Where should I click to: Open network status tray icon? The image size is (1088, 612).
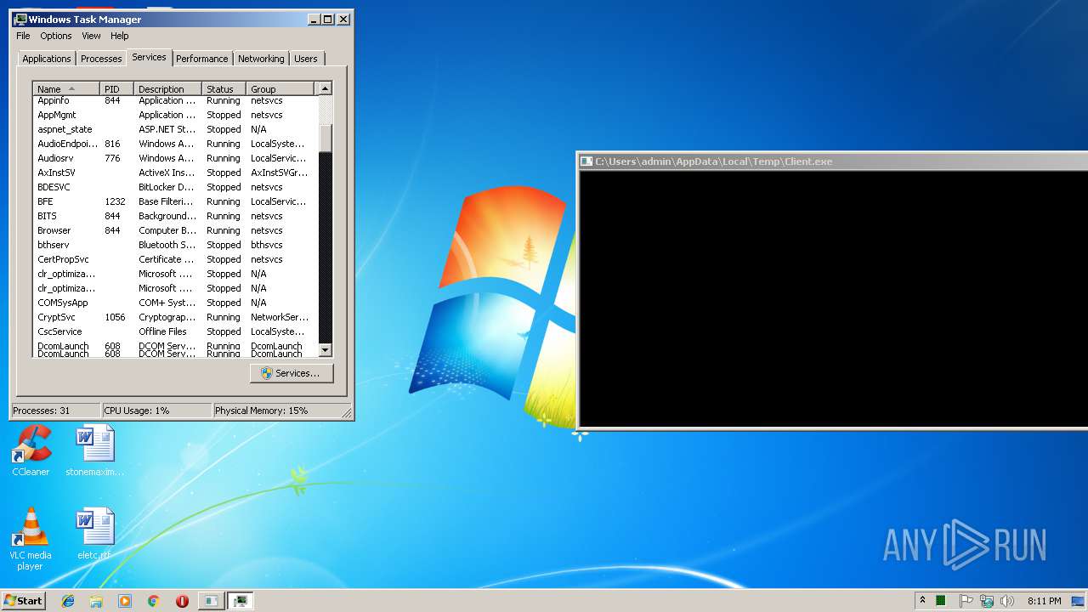987,601
